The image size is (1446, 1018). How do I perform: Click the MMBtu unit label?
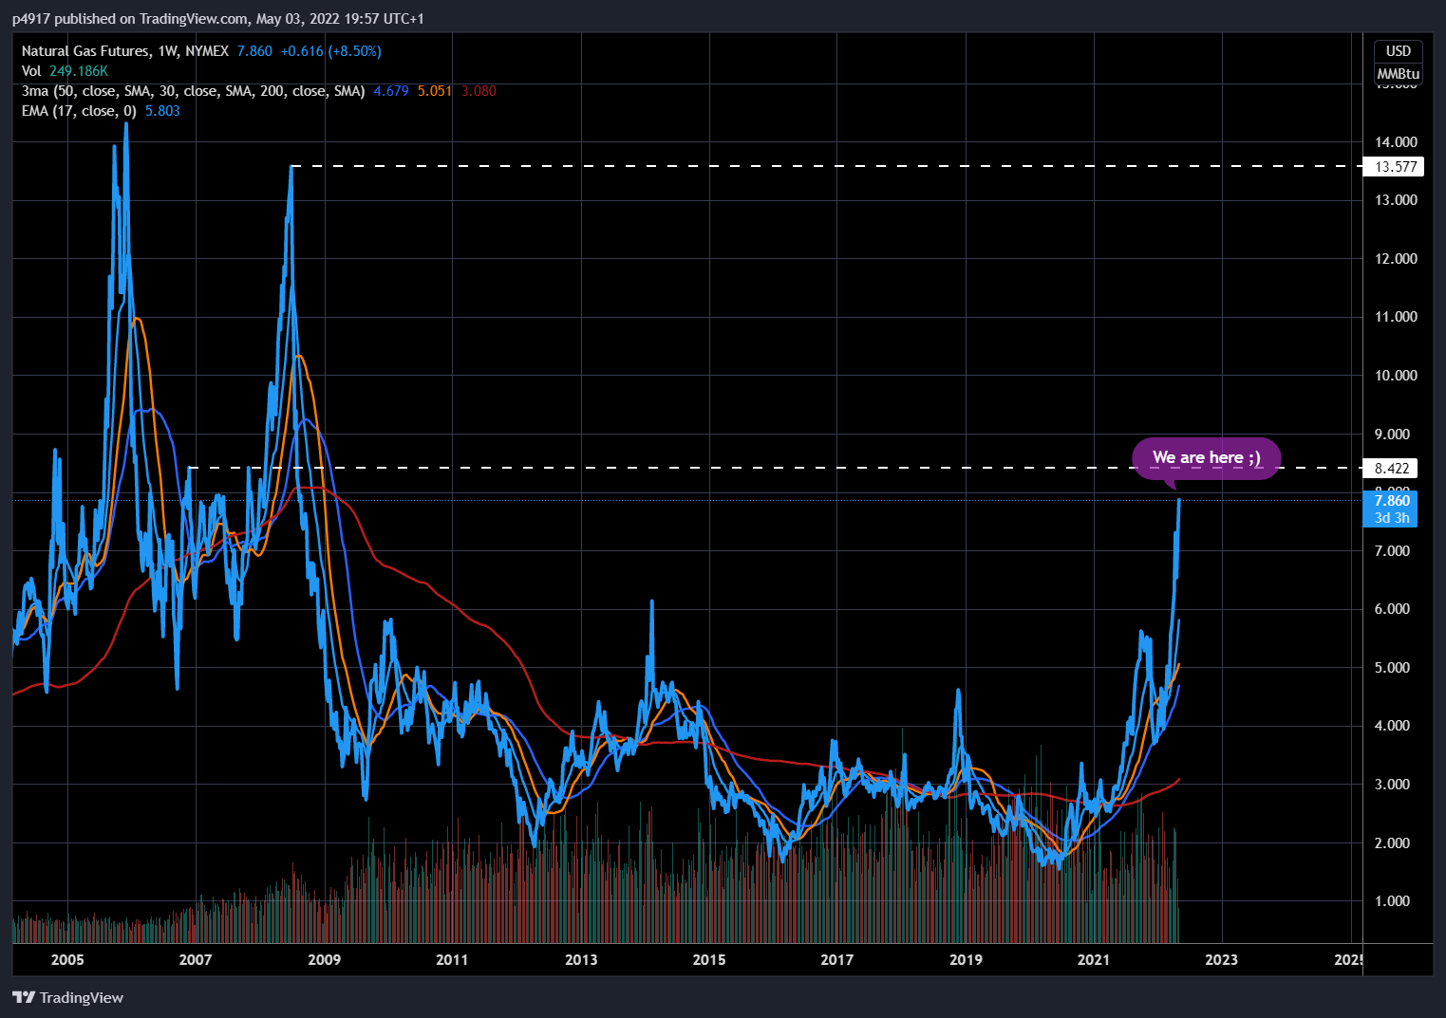click(x=1399, y=73)
